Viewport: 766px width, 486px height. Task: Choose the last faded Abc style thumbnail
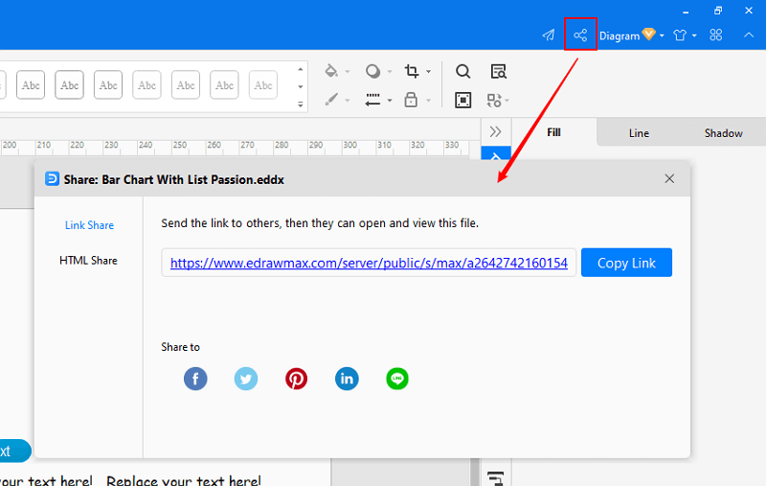(x=262, y=85)
